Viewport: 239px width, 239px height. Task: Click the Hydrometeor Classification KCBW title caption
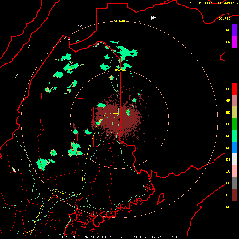pyautogui.click(x=119, y=237)
